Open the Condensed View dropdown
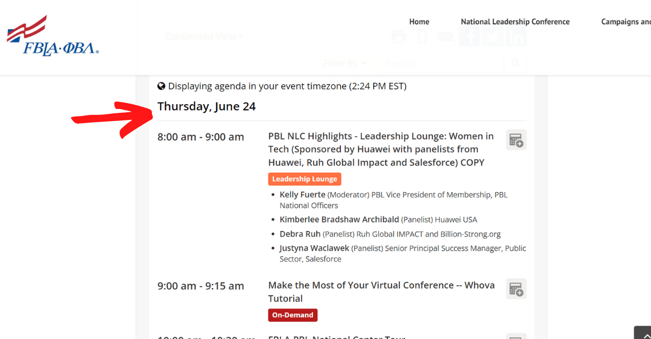651x339 pixels. 204,36
